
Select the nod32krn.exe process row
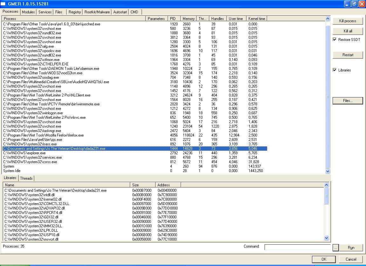(135, 73)
